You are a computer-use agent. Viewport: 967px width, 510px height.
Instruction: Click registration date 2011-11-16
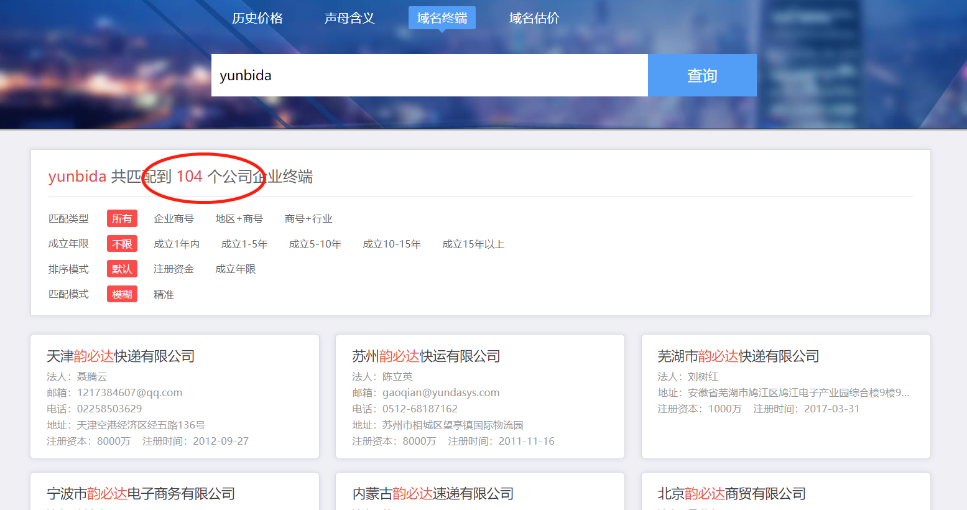point(526,441)
